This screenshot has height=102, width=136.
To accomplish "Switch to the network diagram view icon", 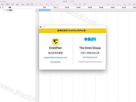I will click(13, 4).
